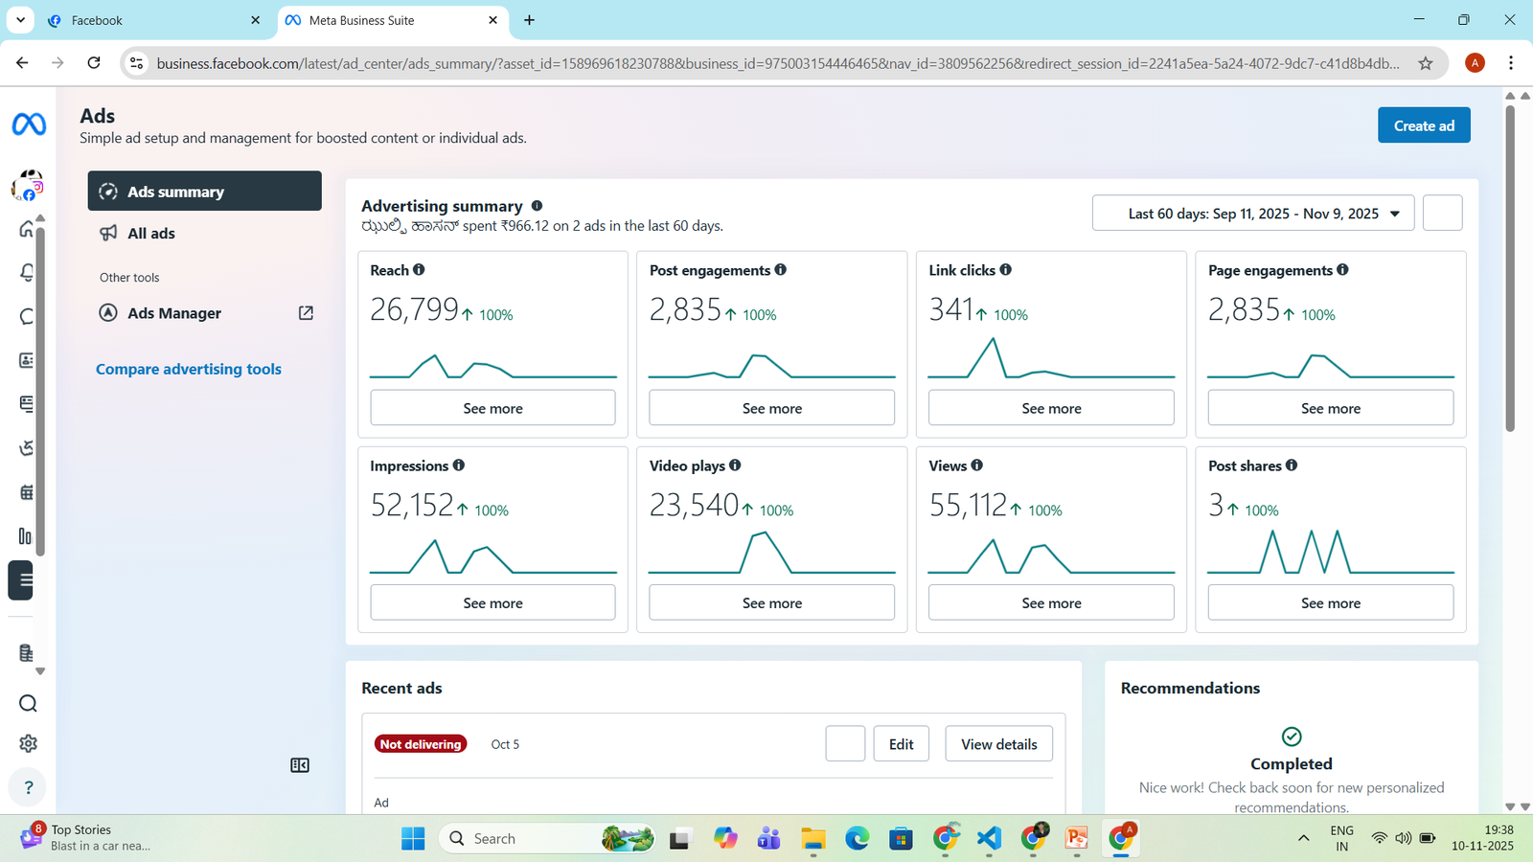This screenshot has width=1533, height=862.
Task: Click info icon beside Link clicks
Action: [1006, 270]
